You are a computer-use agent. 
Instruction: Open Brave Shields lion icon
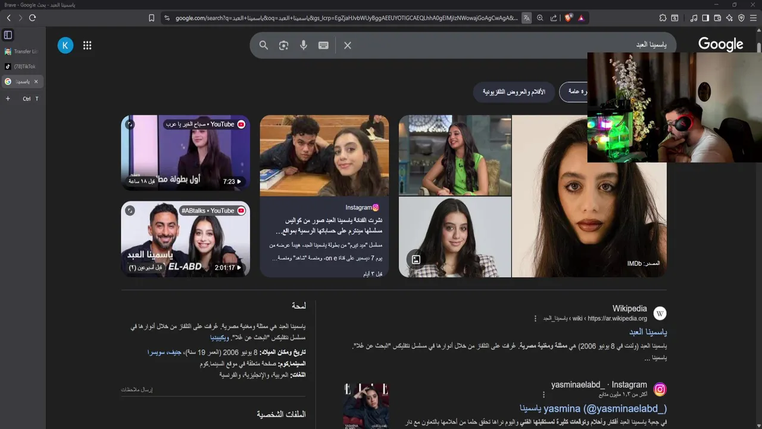(568, 18)
